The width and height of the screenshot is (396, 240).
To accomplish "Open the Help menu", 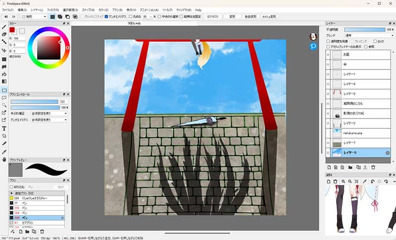I will click(198, 10).
